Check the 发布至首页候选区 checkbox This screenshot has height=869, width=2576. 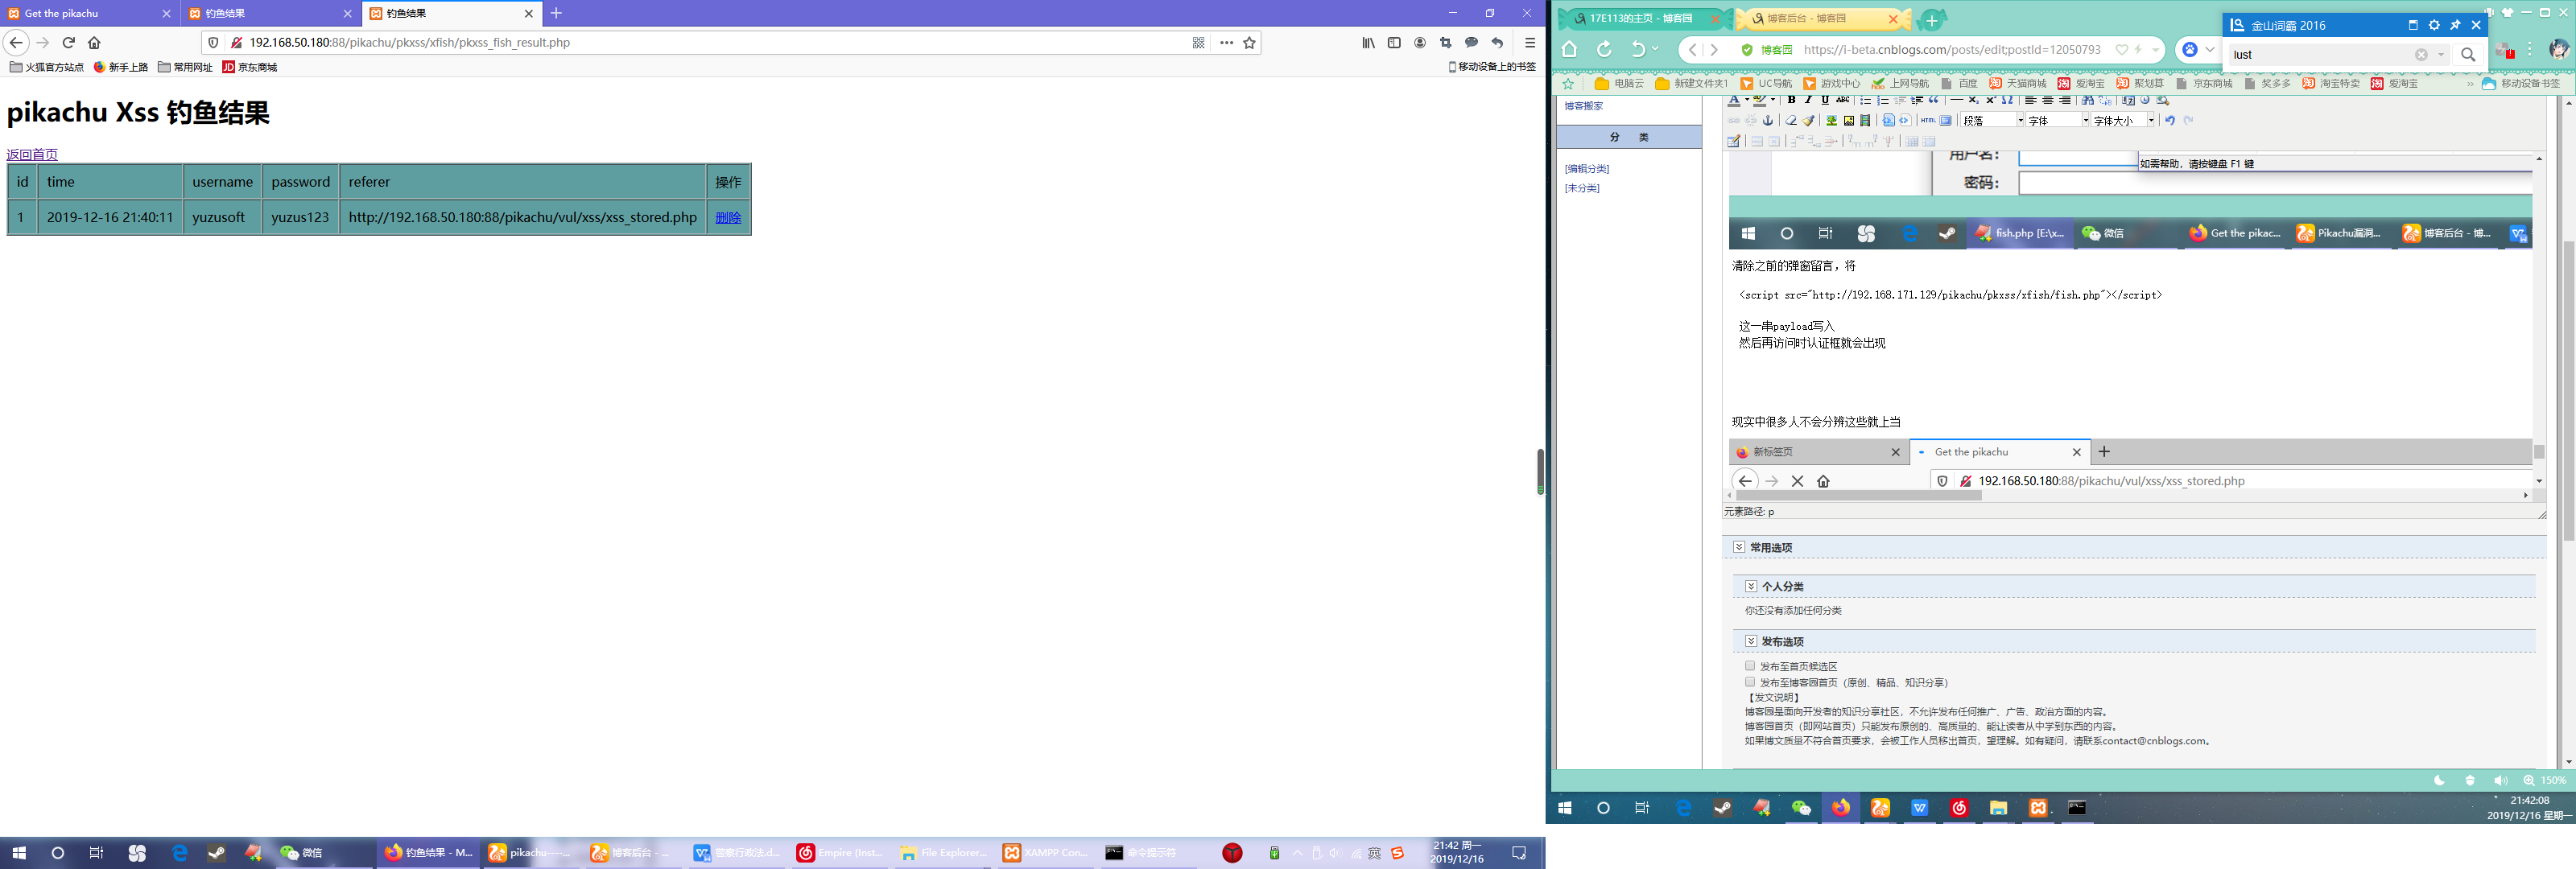coord(1750,666)
